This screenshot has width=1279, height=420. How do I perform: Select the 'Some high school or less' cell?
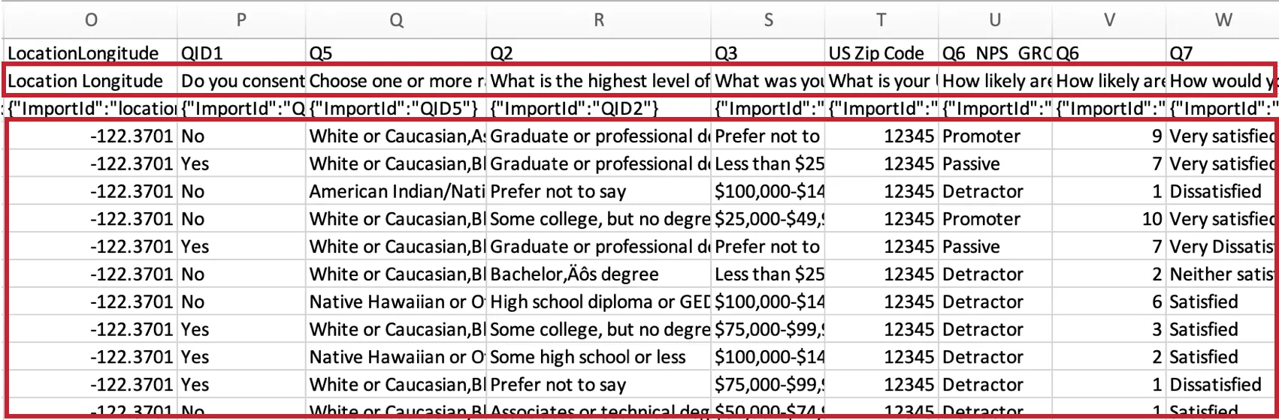(598, 357)
